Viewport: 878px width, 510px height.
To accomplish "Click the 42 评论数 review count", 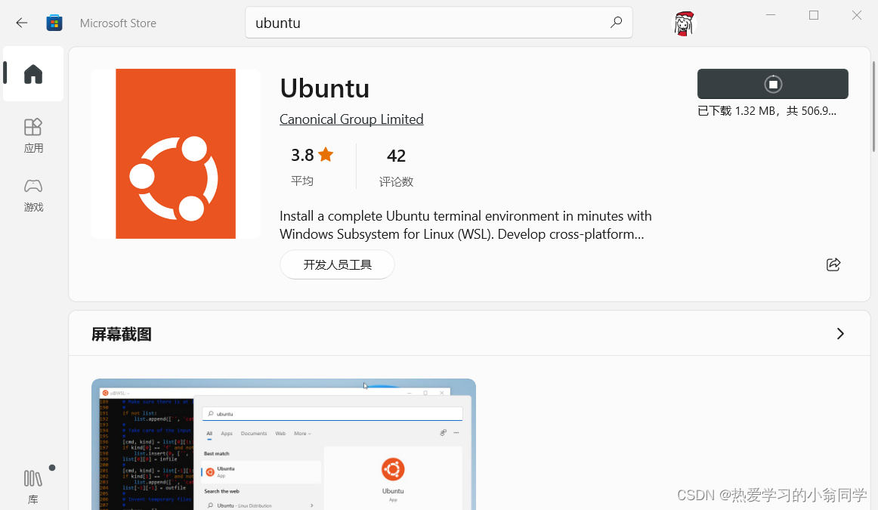I will (x=396, y=167).
